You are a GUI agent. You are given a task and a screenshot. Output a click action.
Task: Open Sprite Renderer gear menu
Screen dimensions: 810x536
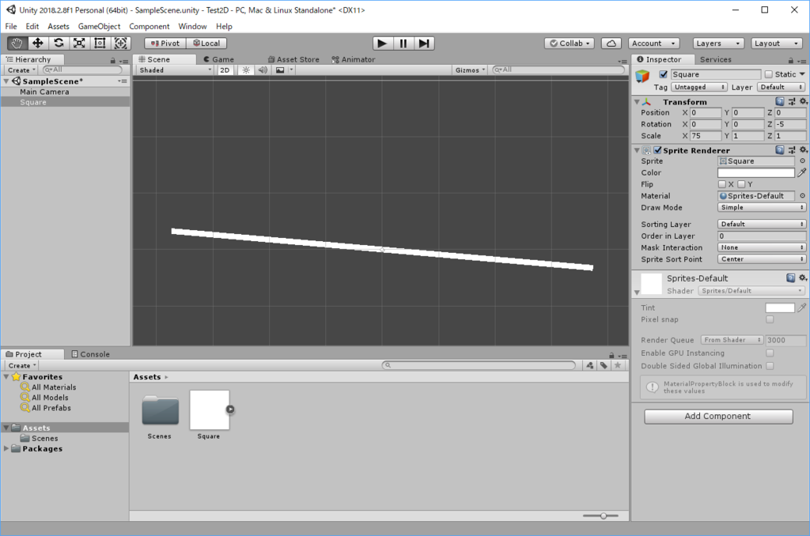coord(803,150)
